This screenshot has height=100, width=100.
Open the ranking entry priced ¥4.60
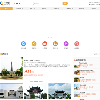click(86, 94)
